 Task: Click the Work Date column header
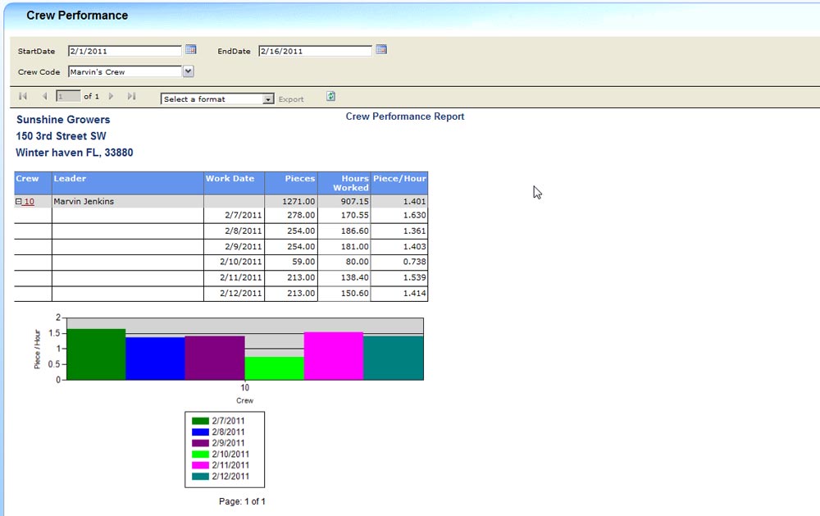[235, 183]
